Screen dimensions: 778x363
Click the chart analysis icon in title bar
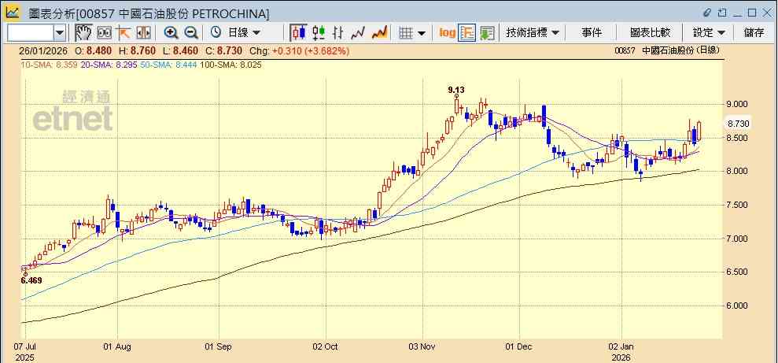coord(13,13)
